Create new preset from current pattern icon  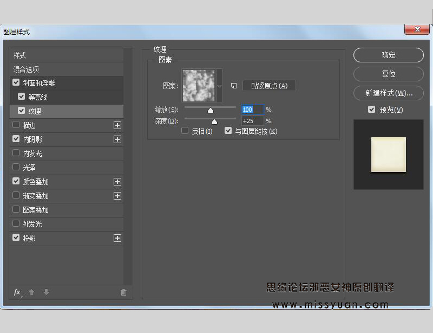coord(234,86)
